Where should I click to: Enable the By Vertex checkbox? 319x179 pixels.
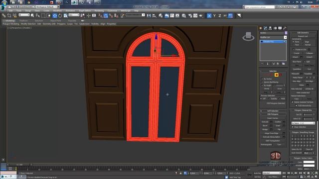click(262, 79)
